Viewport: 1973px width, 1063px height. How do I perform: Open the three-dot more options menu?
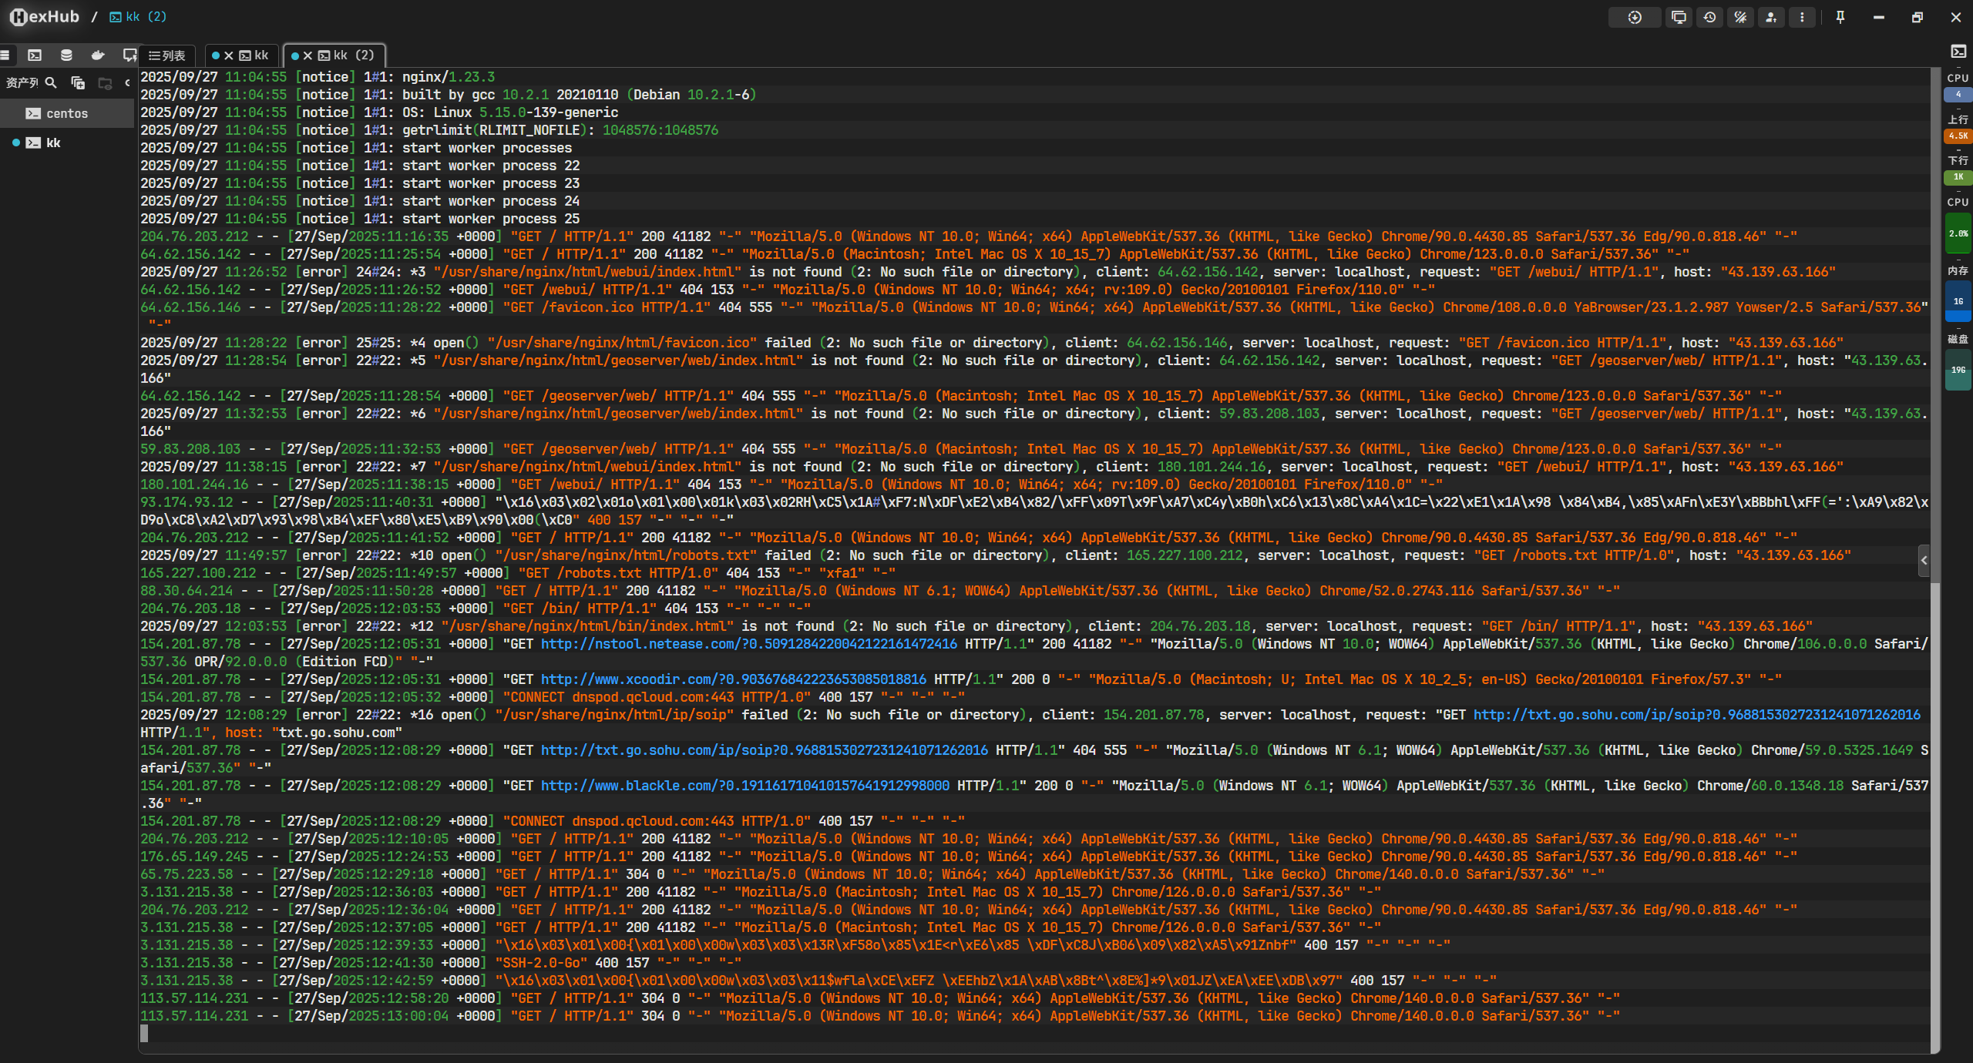(1802, 17)
